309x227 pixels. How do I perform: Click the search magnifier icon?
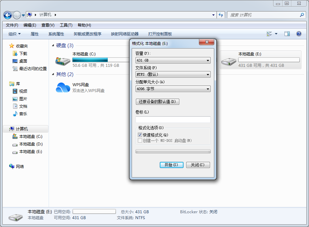(x=302, y=15)
